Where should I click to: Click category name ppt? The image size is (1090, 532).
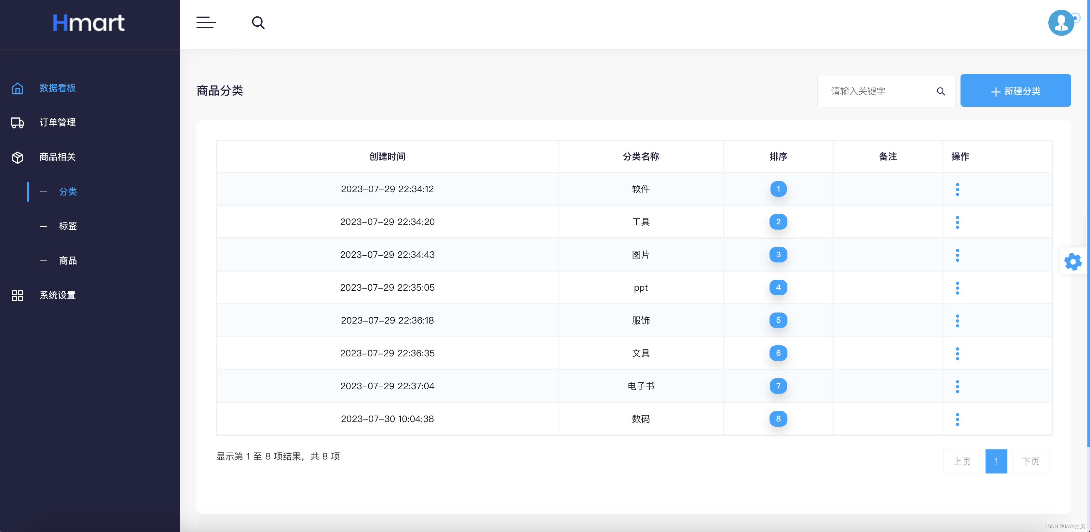click(x=641, y=288)
